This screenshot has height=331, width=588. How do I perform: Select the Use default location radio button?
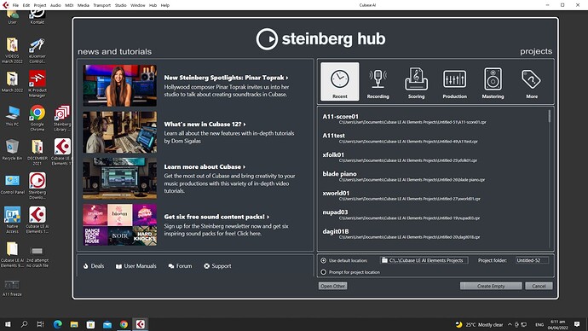[x=323, y=260]
